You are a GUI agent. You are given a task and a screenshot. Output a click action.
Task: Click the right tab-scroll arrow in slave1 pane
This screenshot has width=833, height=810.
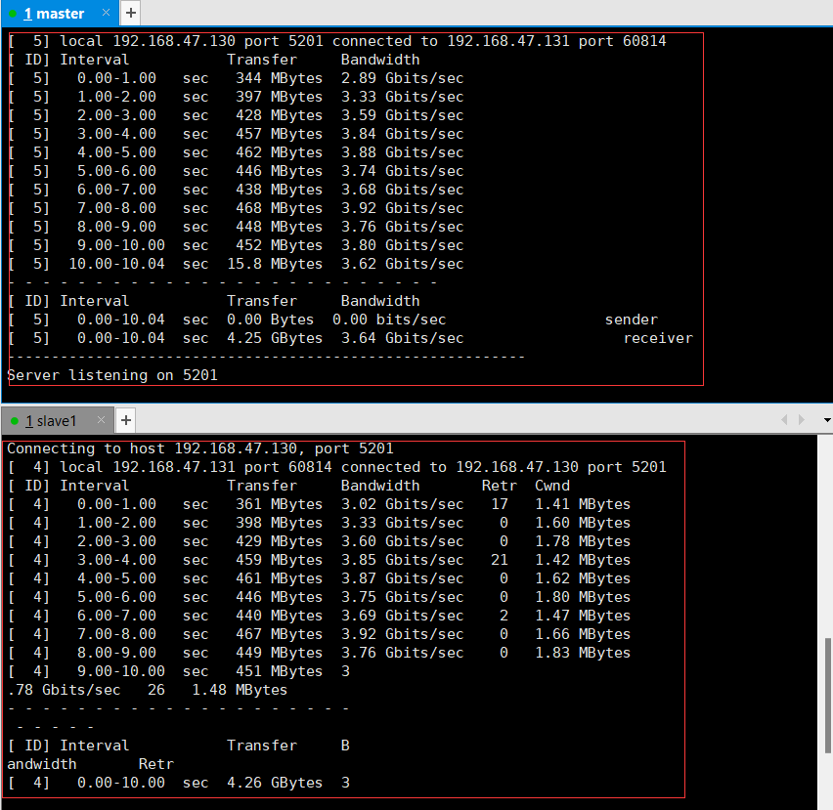coord(801,420)
